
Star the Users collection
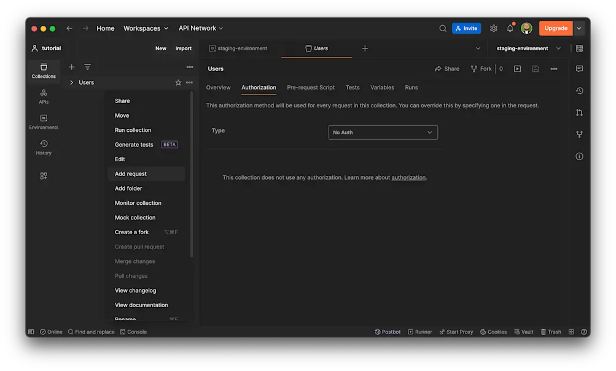click(177, 82)
